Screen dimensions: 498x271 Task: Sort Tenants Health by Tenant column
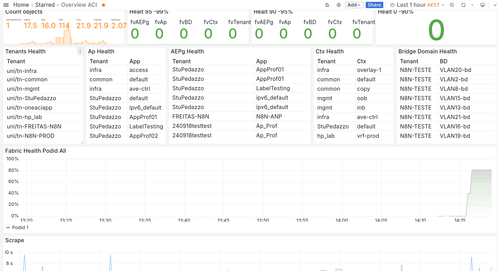point(16,61)
